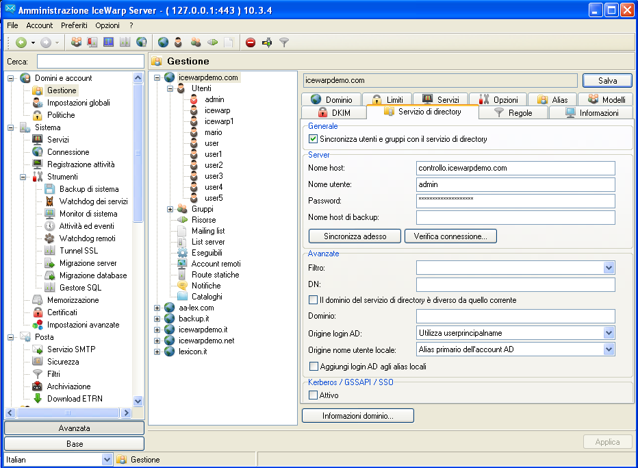Click the folder icon beside Cataloghi
The height and width of the screenshot is (468, 638).
point(182,297)
